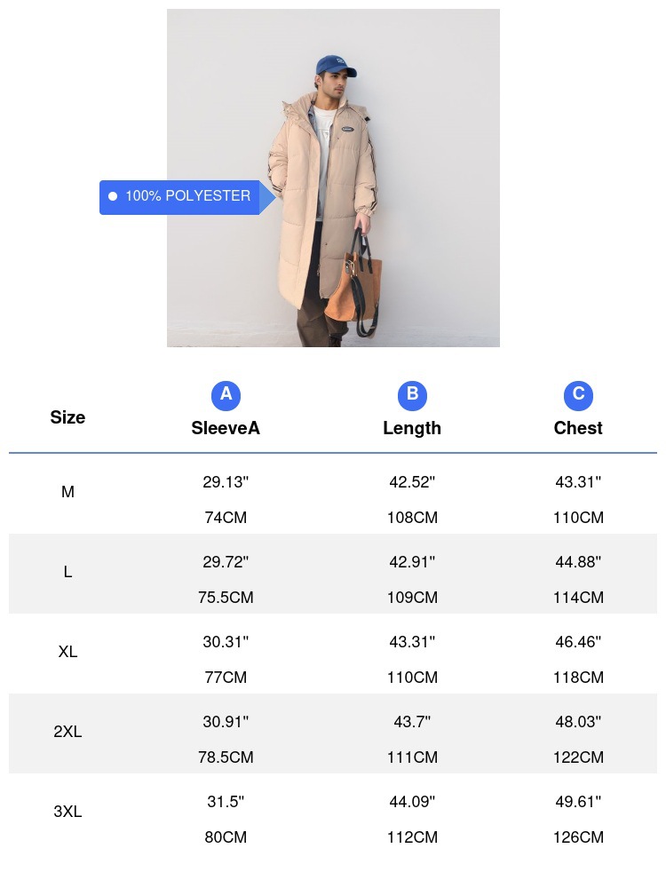Click the blue circle C icon
Viewport: 666px width, 888px height.
578,395
